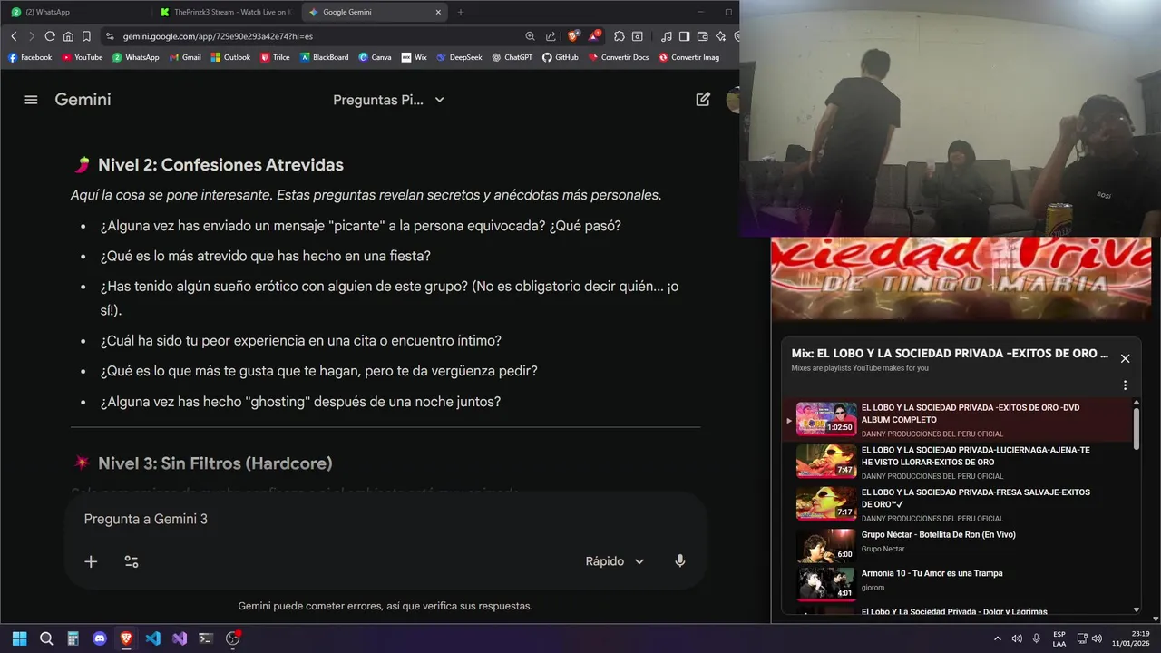Open the YouTube bookmark
Viewport: 1161px width, 653px height.
tap(82, 57)
